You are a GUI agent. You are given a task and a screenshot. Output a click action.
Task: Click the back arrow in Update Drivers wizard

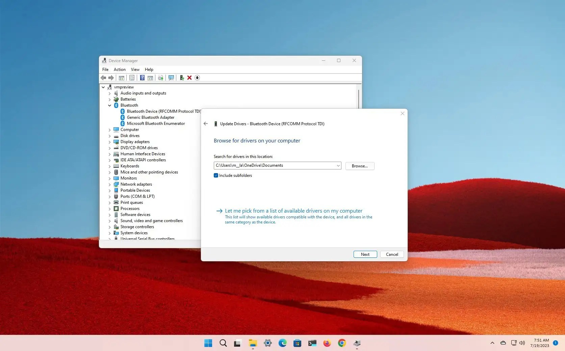coord(206,124)
